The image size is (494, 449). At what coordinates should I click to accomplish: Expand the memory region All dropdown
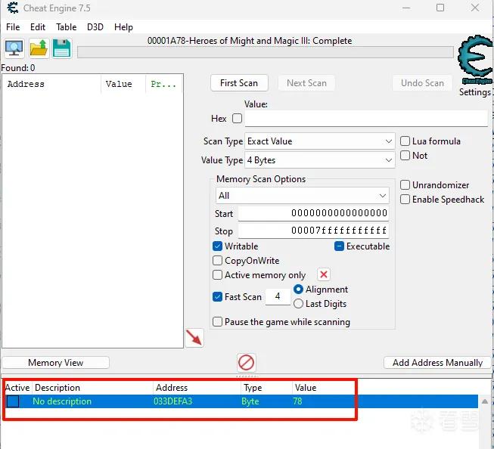coord(302,196)
